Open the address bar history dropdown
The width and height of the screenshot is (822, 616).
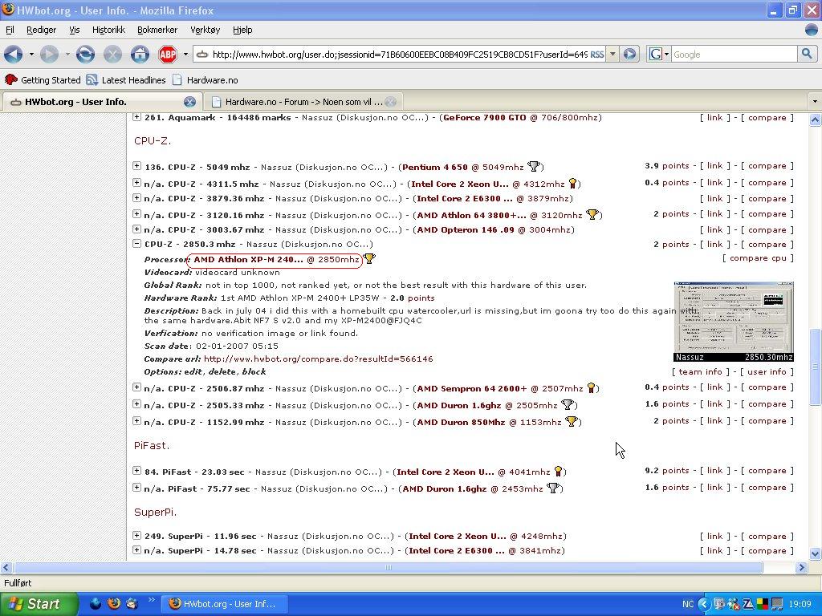pyautogui.click(x=612, y=55)
